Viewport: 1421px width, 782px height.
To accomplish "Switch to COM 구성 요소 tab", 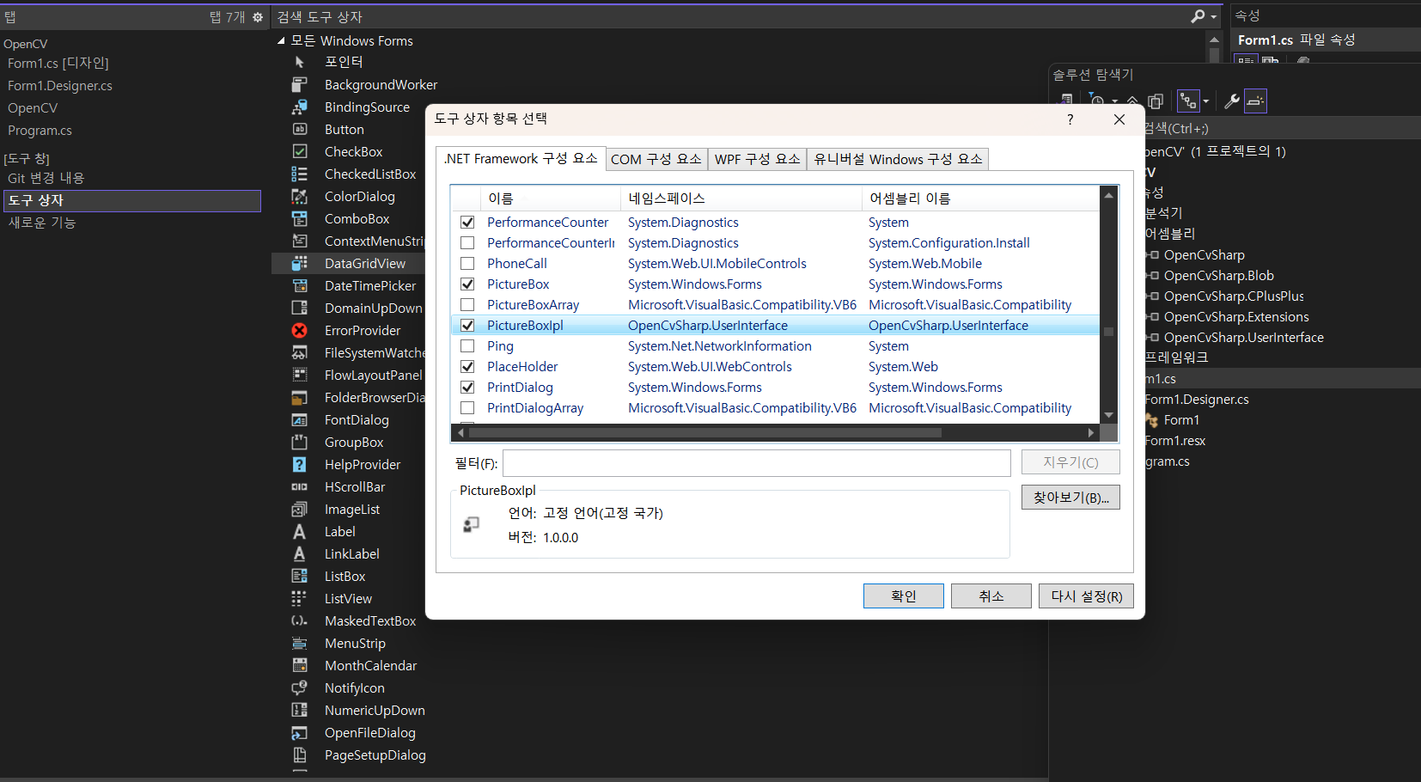I will coord(656,160).
